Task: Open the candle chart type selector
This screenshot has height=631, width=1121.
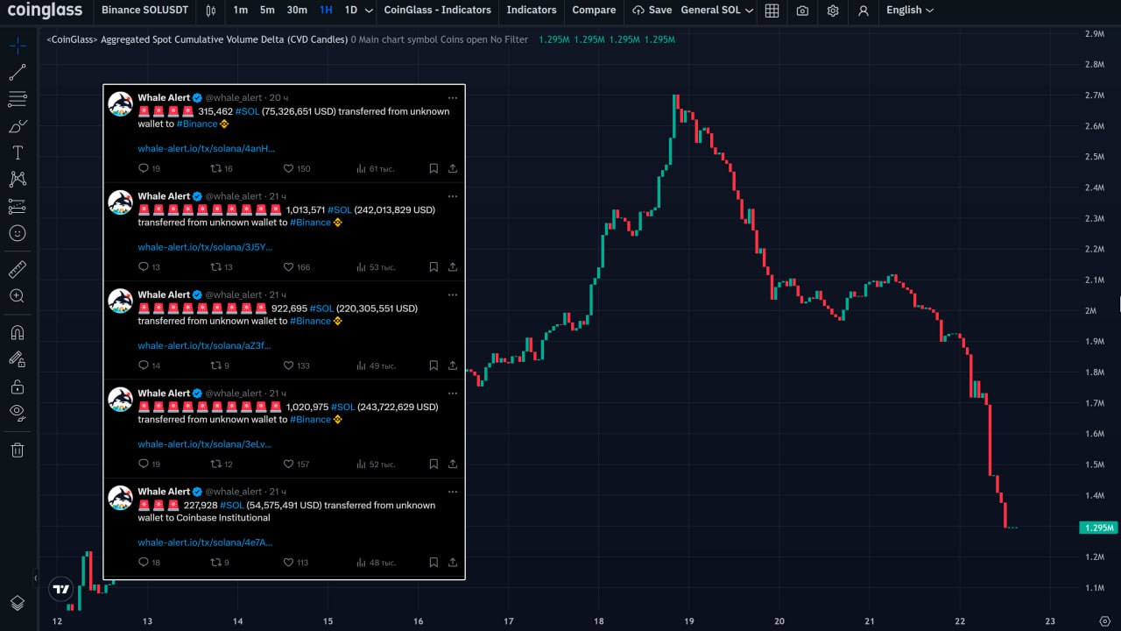Action: (x=210, y=11)
